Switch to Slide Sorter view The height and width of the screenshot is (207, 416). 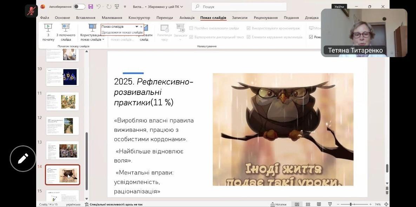[x=308, y=204]
